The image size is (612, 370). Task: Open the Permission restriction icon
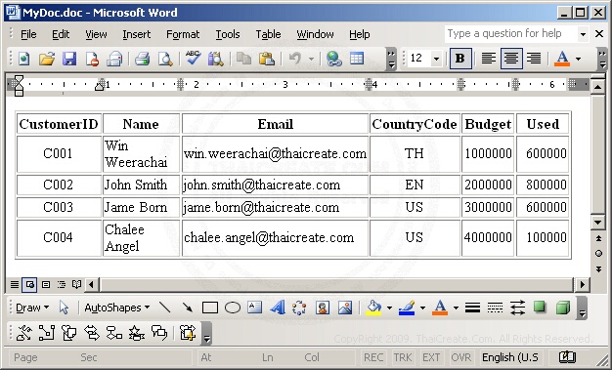tap(92, 59)
